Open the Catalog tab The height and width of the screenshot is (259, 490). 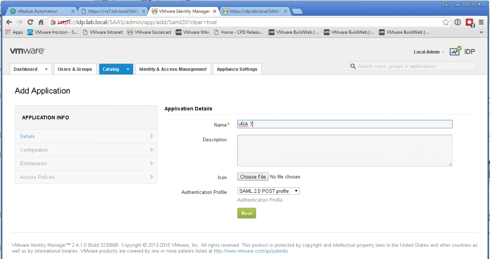click(x=111, y=69)
